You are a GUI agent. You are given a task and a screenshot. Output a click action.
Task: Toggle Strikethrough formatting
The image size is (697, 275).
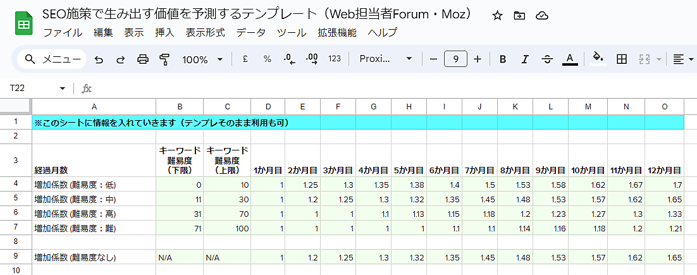547,59
